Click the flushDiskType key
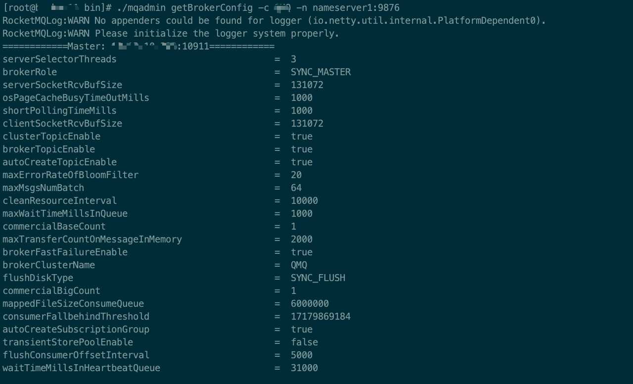The image size is (633, 384). click(x=38, y=278)
